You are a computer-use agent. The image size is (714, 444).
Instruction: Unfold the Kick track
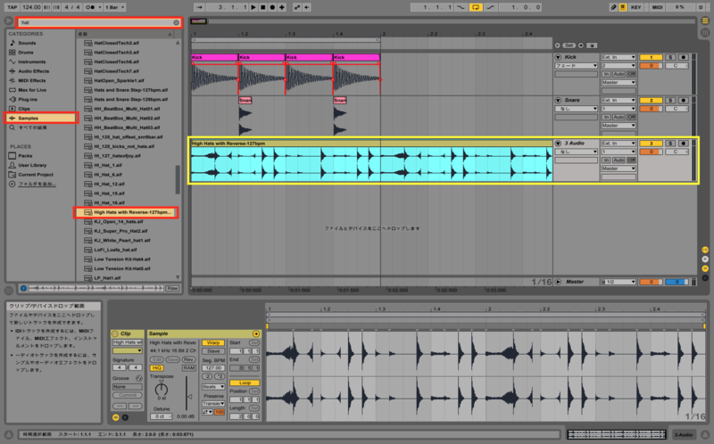point(558,57)
